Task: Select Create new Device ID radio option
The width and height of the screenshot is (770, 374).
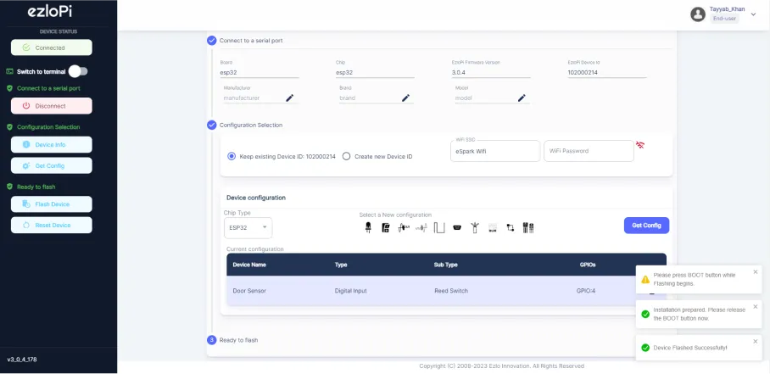Action: (x=346, y=157)
